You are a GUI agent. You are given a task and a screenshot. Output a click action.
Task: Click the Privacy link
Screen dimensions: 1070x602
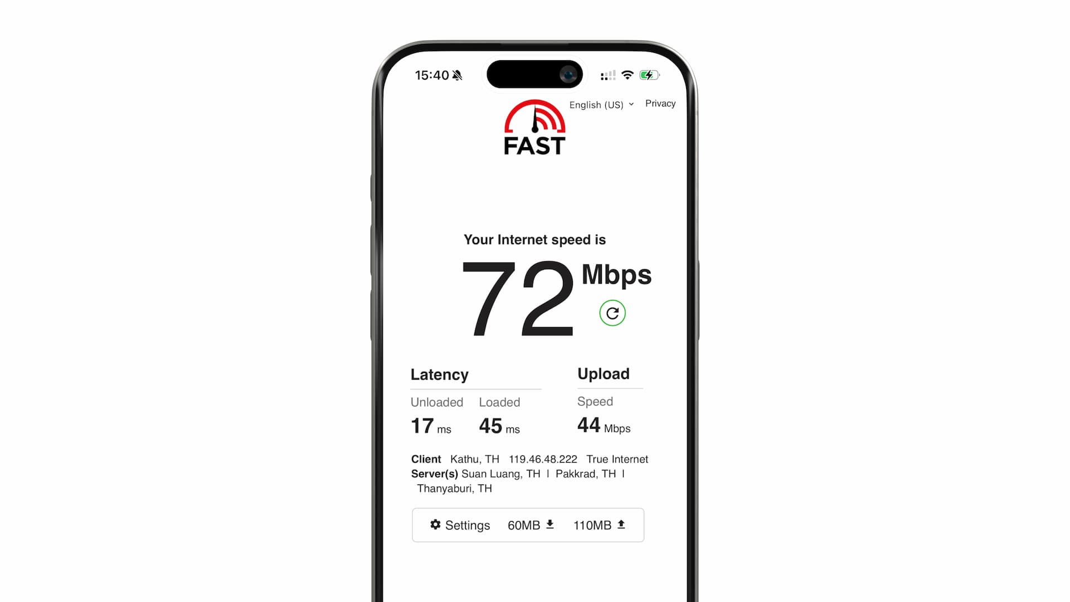pos(660,103)
